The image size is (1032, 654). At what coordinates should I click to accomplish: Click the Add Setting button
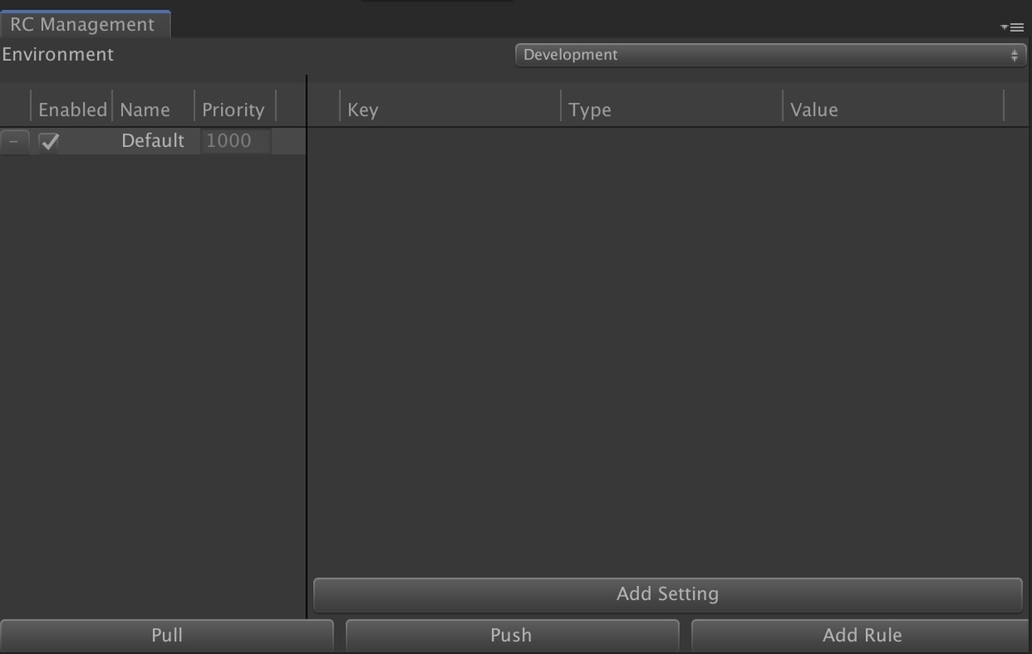point(668,593)
